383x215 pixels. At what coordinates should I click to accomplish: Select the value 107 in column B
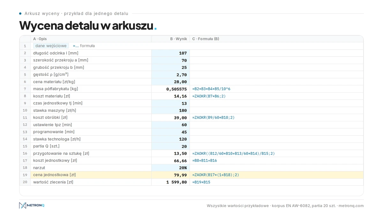(x=170, y=53)
